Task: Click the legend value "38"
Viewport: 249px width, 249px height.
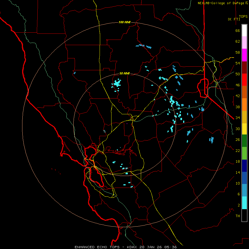Action: coord(238,107)
